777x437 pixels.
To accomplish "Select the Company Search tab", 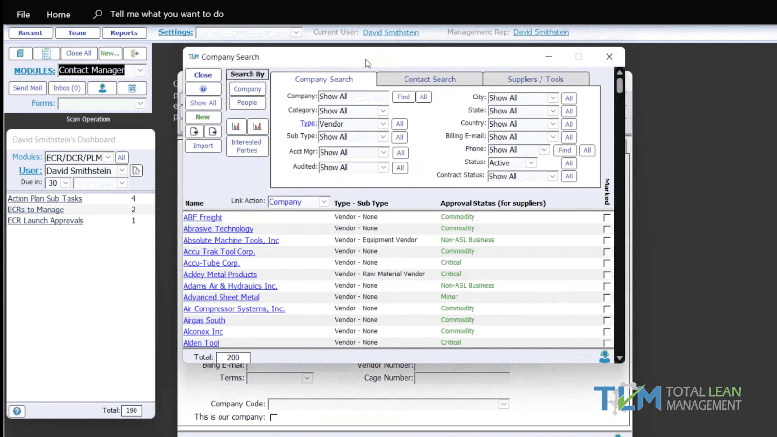I will (x=324, y=79).
